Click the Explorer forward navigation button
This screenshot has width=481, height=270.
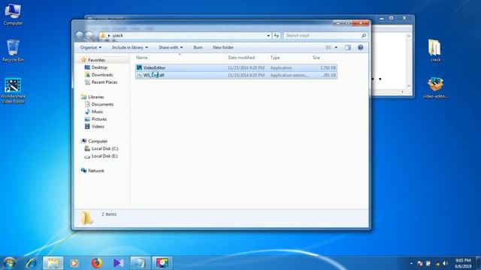pyautogui.click(x=89, y=35)
